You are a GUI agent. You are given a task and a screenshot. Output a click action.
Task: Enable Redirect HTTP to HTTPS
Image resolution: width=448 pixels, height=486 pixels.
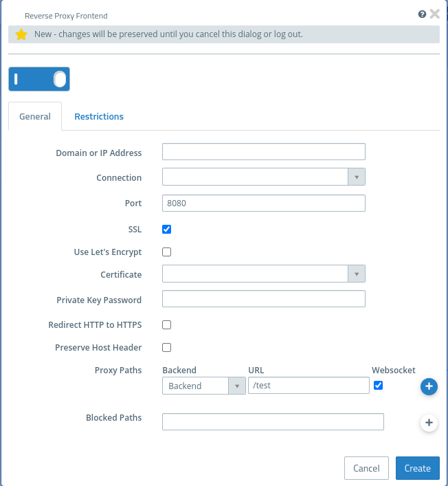(166, 324)
